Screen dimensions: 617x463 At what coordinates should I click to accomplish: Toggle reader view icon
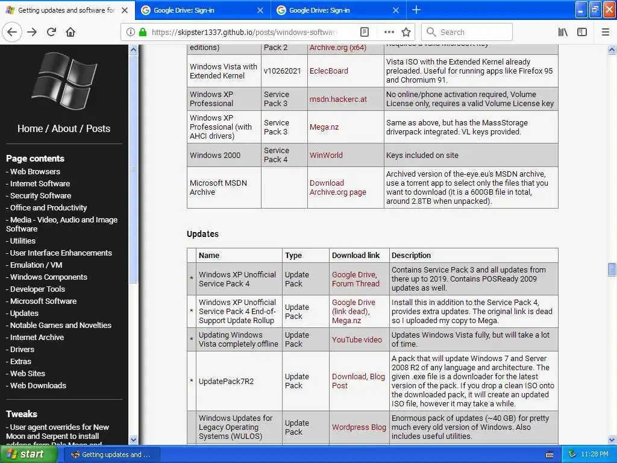[x=365, y=32]
